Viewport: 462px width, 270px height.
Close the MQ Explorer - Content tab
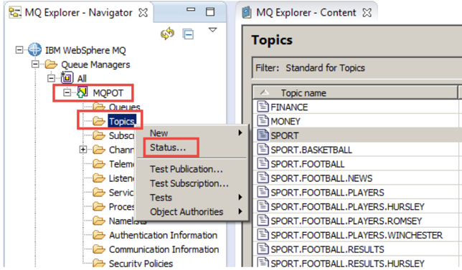pyautogui.click(x=367, y=12)
